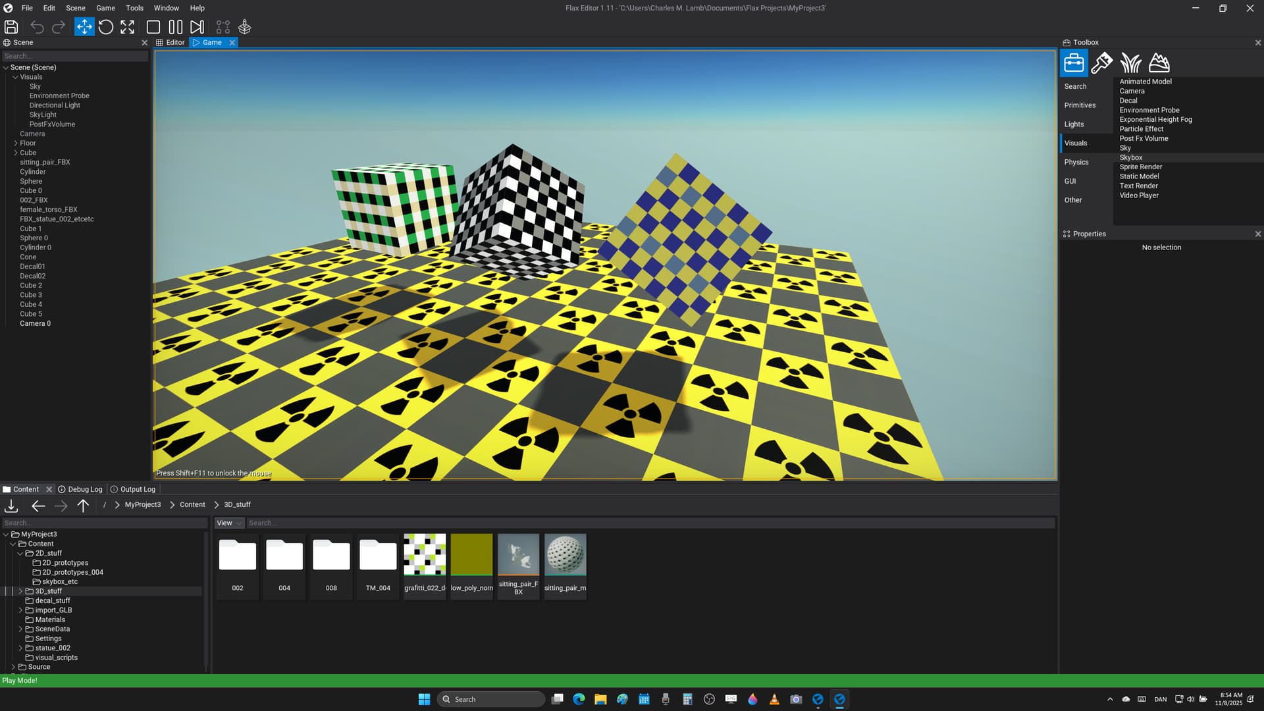Screen dimensions: 1264x711
Task: Open the Terrain carve tab in Toolbox
Action: coord(1159,63)
